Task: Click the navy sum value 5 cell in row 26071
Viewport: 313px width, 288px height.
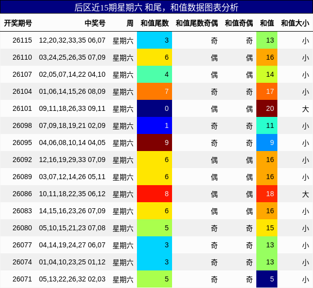Action: 267,279
